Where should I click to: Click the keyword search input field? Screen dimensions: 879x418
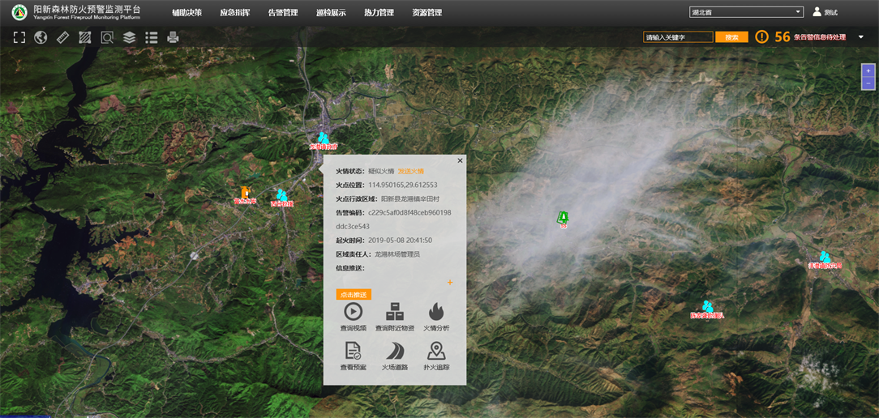point(678,37)
